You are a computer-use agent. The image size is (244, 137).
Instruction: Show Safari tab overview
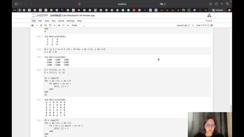click(x=228, y=4)
